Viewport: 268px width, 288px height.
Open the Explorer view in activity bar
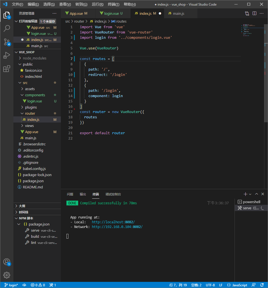pyautogui.click(x=7, y=15)
